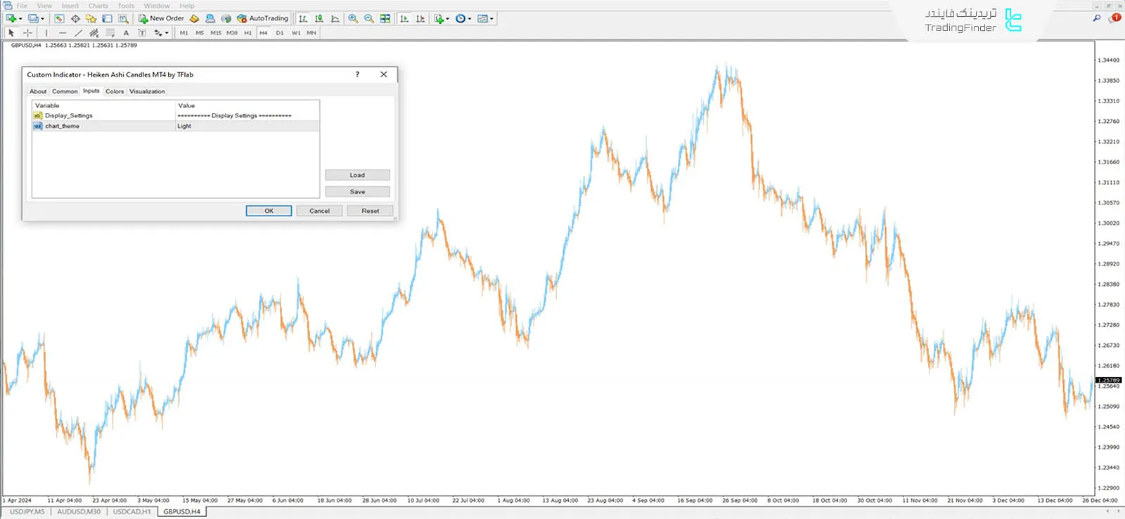Switch to the Colors tab
Screen dimensions: 1125x519
115,91
